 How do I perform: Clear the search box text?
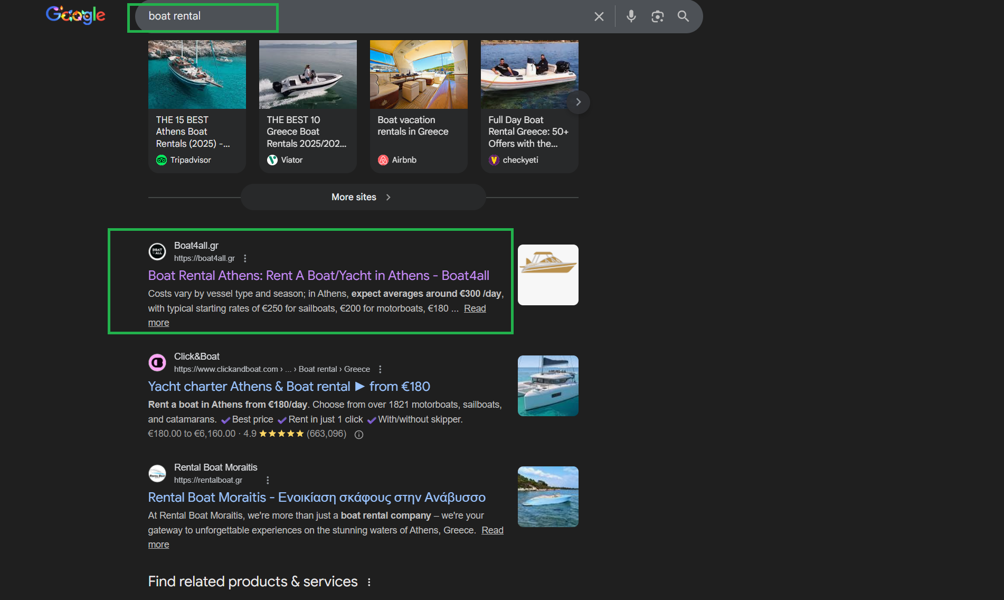[x=599, y=16]
